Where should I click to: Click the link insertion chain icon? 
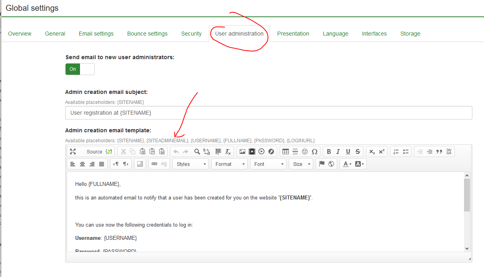click(154, 164)
